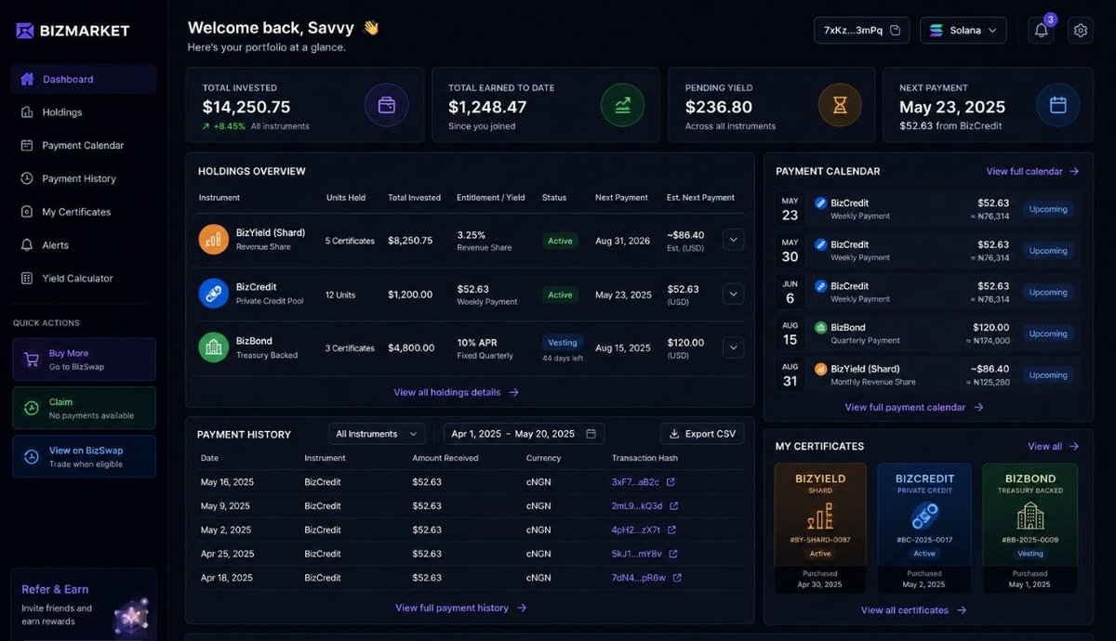Click the May 30 payment calendar entry

coord(928,251)
